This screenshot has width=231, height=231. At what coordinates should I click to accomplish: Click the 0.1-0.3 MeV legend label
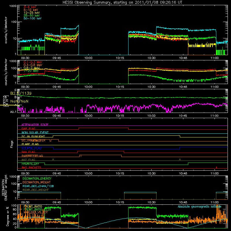click(x=33, y=62)
